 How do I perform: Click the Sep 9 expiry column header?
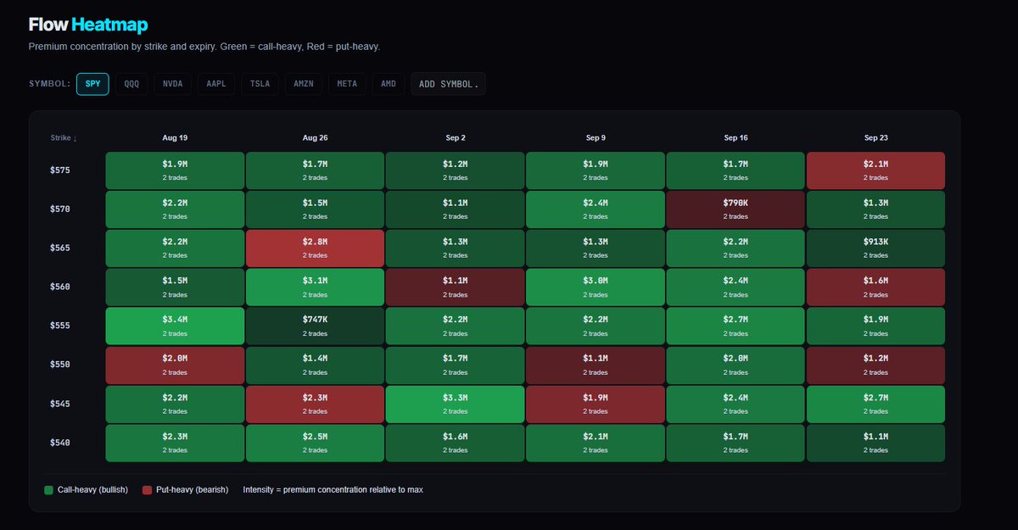596,137
